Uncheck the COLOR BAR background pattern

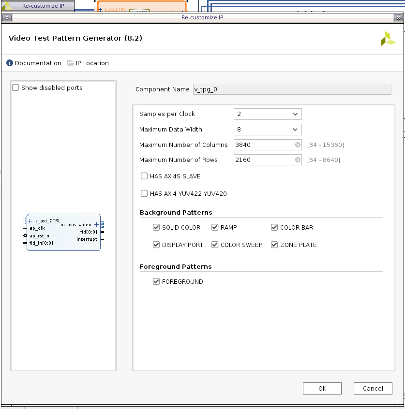274,228
